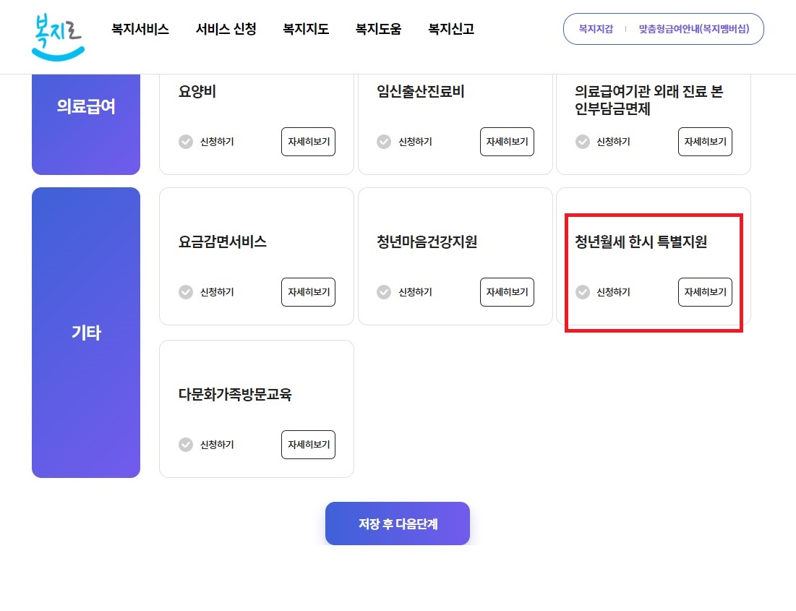Open the 복지서비스 menu

pyautogui.click(x=140, y=30)
